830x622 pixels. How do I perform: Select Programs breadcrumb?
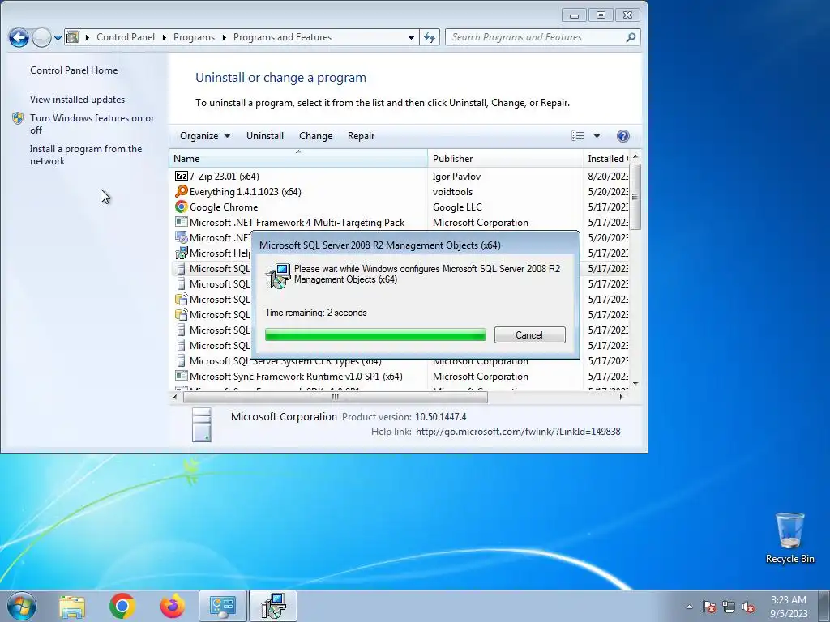click(x=194, y=37)
